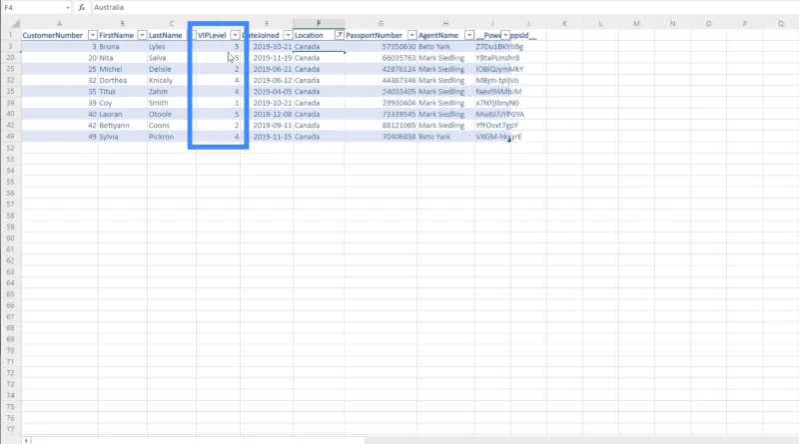Select row 60 header

click(x=11, y=237)
